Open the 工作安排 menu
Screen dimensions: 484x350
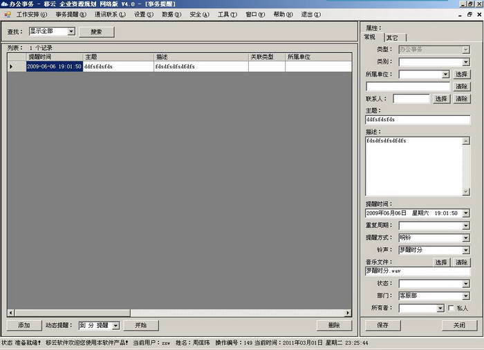point(32,14)
